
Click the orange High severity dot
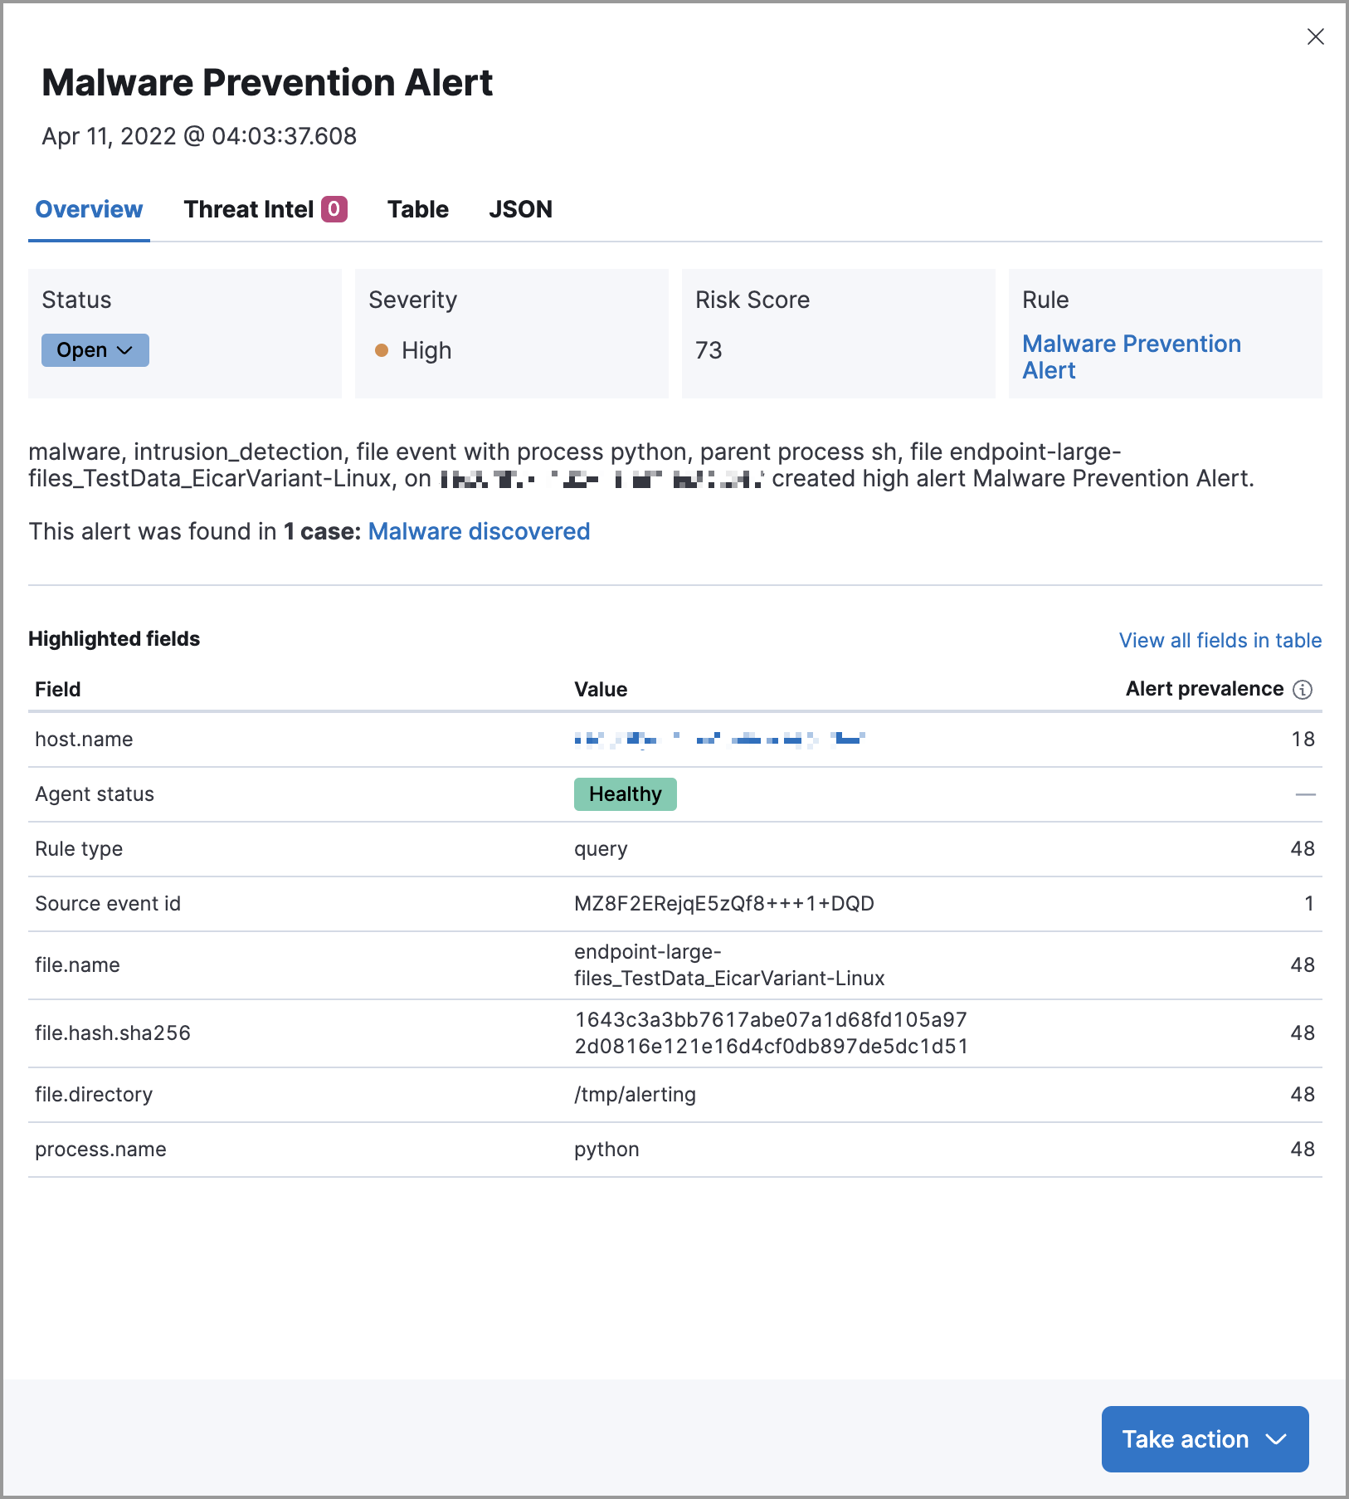[x=382, y=350]
